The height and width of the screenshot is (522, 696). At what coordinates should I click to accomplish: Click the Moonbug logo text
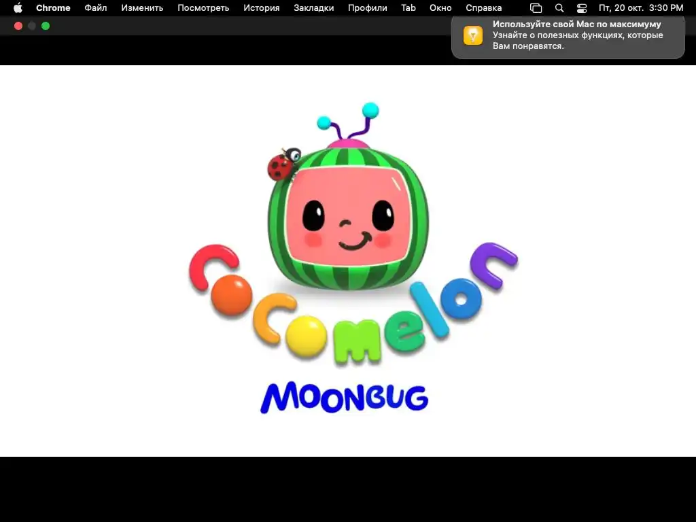coord(345,397)
